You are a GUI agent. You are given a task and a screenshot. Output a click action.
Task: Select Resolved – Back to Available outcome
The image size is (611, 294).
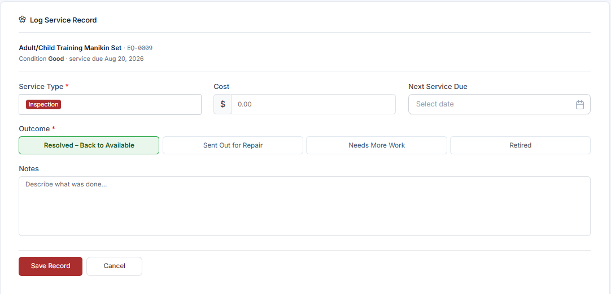tap(89, 145)
